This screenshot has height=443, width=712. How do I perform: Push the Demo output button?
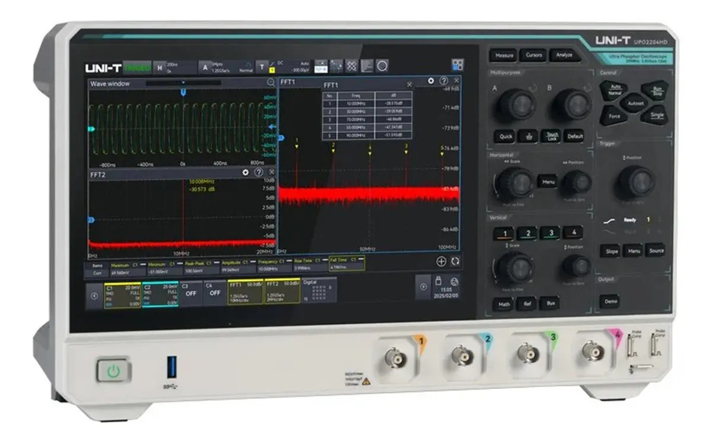(x=610, y=300)
